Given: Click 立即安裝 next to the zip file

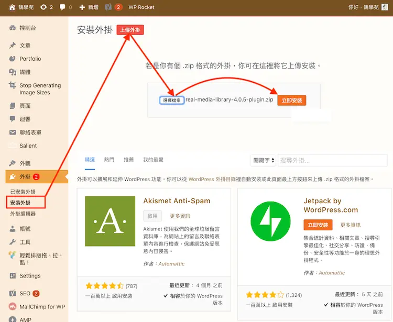Looking at the screenshot, I should [292, 100].
